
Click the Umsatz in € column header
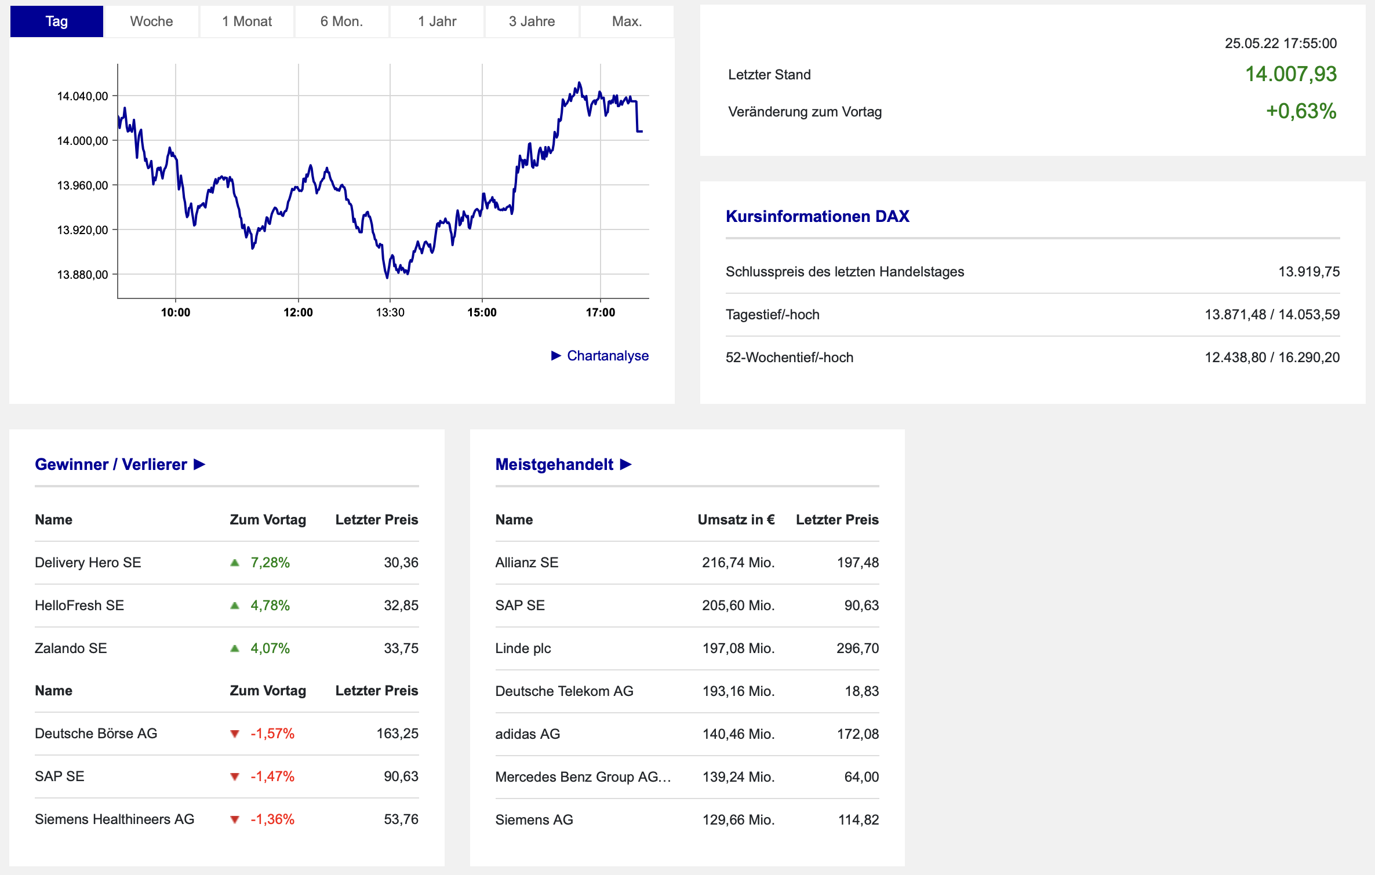tap(736, 520)
